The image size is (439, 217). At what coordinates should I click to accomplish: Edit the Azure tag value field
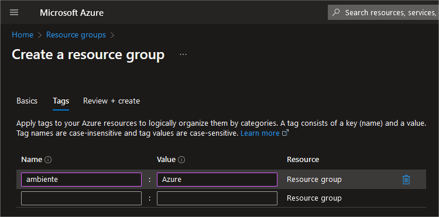click(217, 179)
